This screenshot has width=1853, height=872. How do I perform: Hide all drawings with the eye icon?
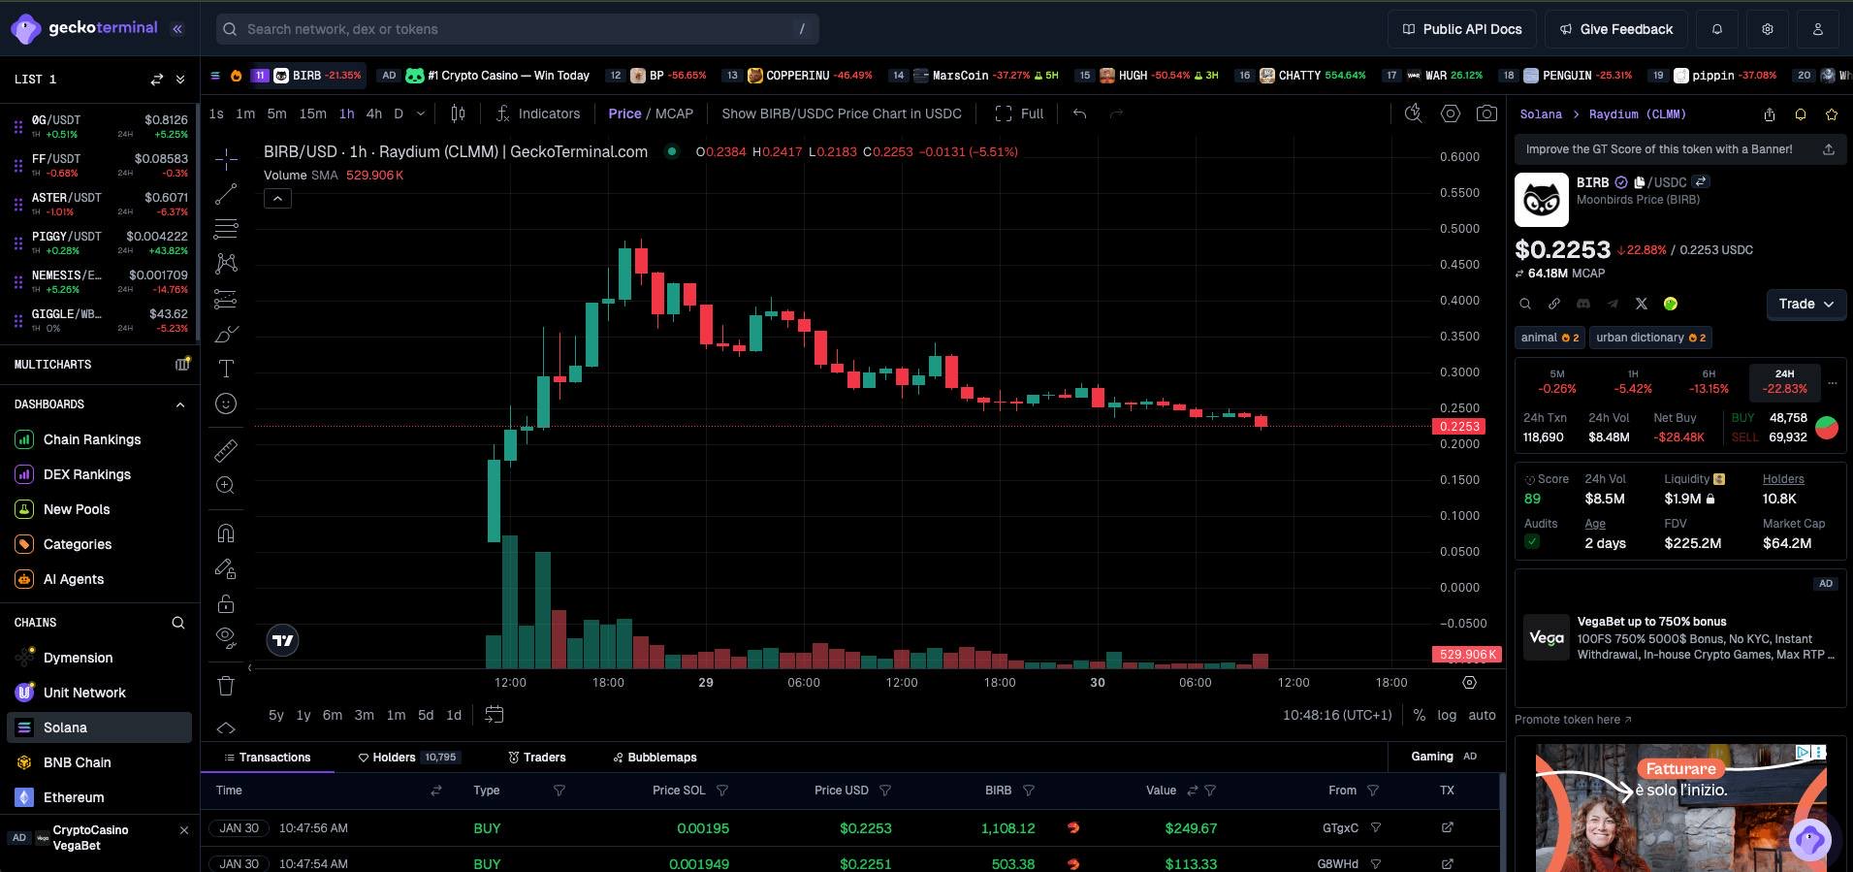pyautogui.click(x=226, y=638)
